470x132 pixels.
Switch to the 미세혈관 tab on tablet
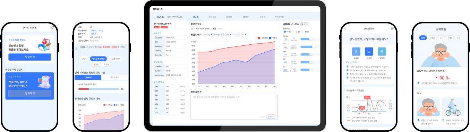coord(212,17)
